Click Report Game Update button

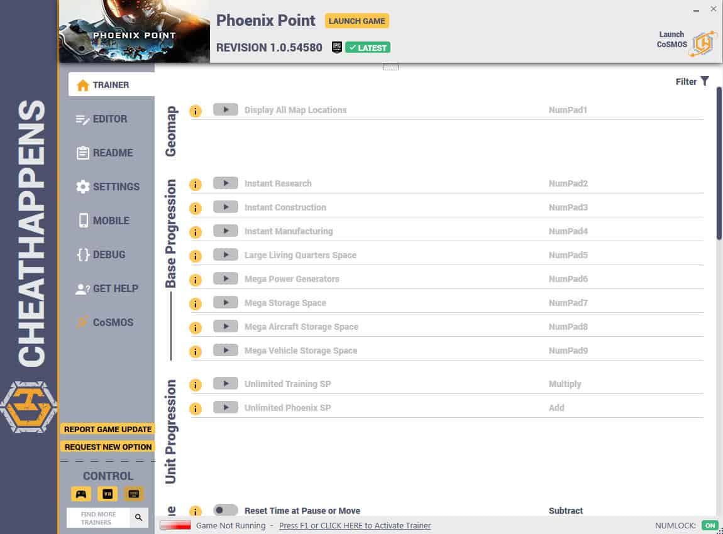tap(108, 430)
